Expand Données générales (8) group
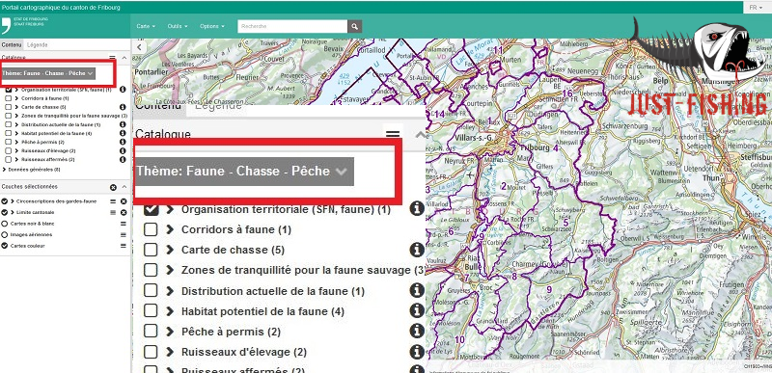The image size is (772, 373). 5,169
